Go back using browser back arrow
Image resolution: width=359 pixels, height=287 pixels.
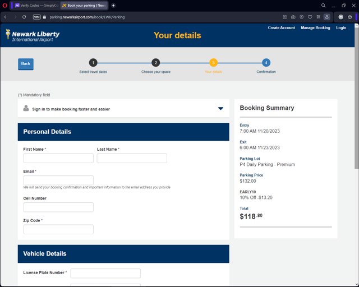[6, 17]
